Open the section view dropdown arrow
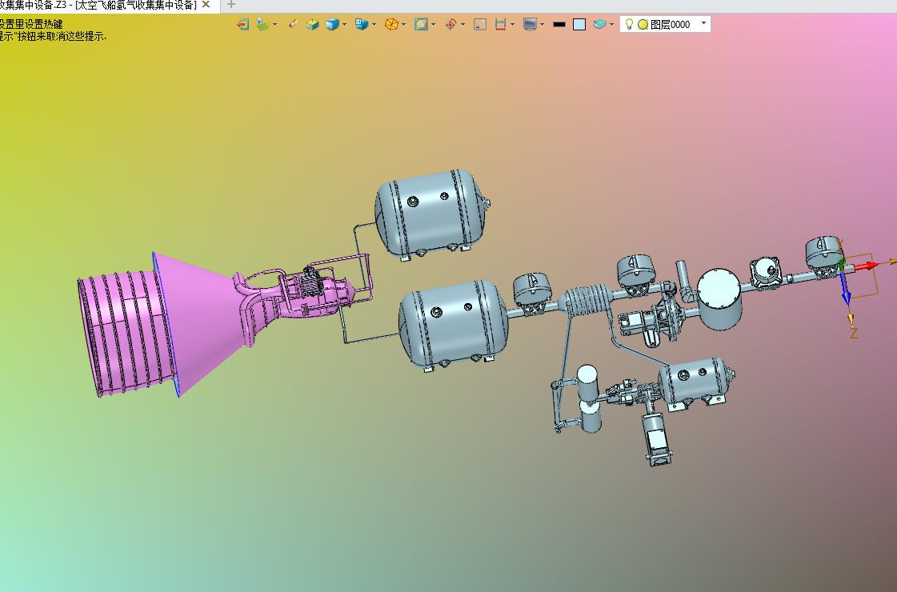 click(513, 25)
